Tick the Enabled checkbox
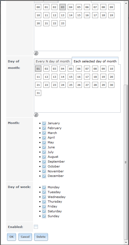The height and width of the screenshot is (245, 129). 36,227
